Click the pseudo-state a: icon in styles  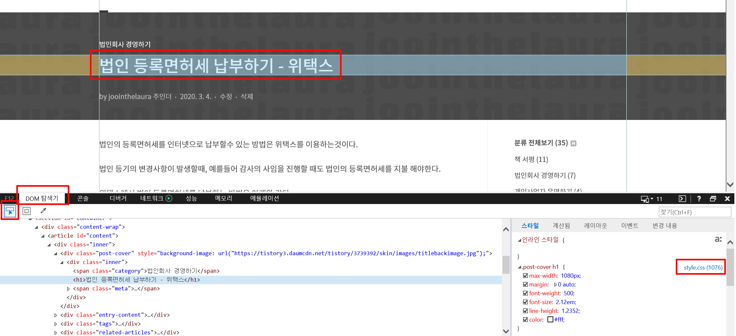tap(718, 239)
